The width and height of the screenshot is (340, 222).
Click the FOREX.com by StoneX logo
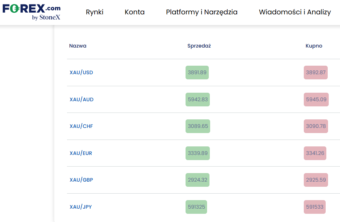[31, 12]
